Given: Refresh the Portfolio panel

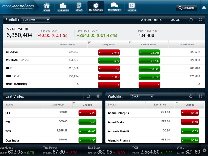Looking at the screenshot, I should coord(191,20).
